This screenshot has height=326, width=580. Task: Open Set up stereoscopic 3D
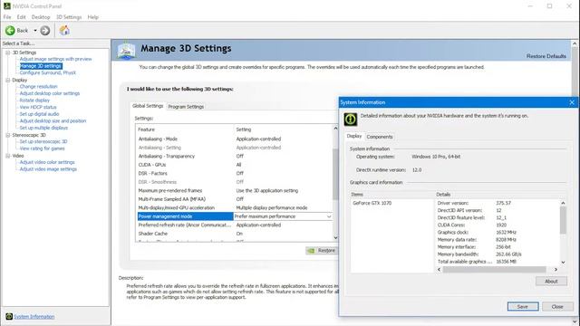click(x=43, y=141)
